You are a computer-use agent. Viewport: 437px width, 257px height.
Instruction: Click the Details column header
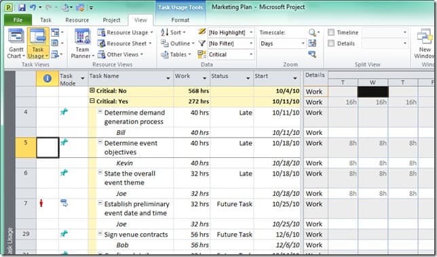[x=316, y=79]
